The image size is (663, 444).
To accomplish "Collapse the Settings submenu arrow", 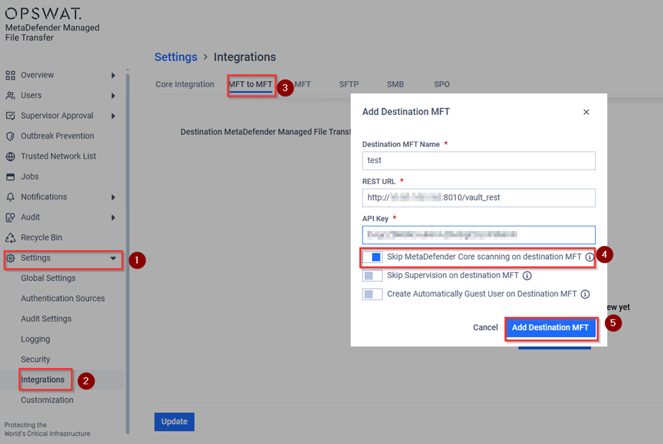I will 114,258.
